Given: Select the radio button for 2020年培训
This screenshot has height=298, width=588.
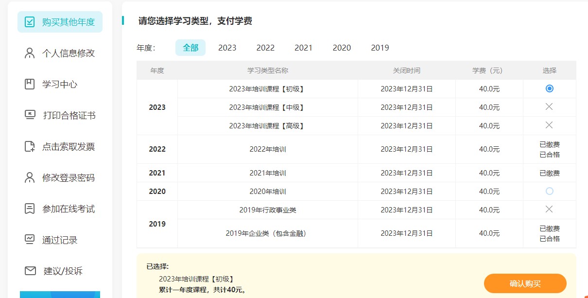Looking at the screenshot, I should coord(549,191).
